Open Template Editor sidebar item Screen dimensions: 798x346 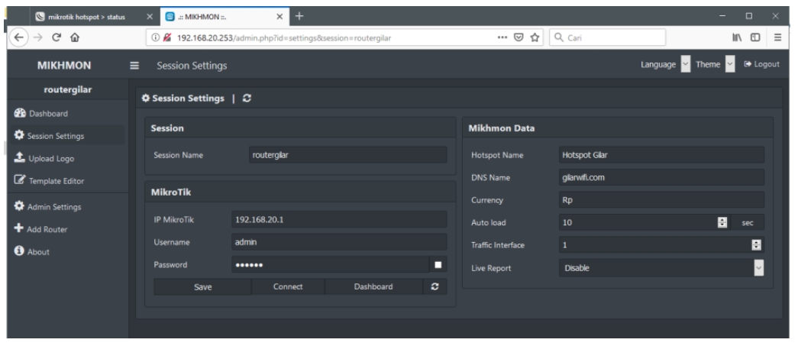point(67,180)
